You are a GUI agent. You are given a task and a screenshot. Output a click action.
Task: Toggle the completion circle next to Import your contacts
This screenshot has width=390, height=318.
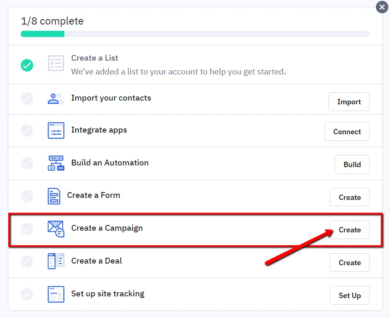click(27, 99)
